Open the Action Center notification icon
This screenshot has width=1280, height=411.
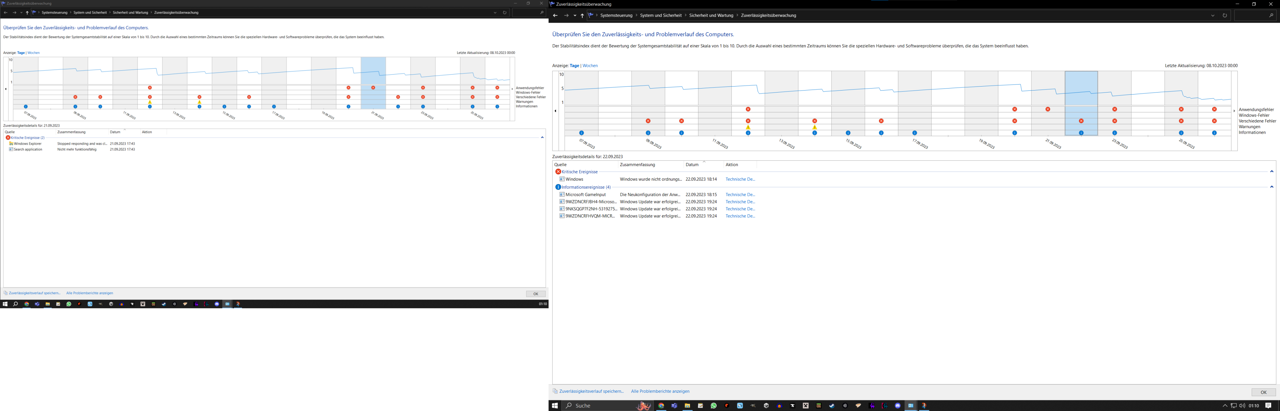point(1269,406)
